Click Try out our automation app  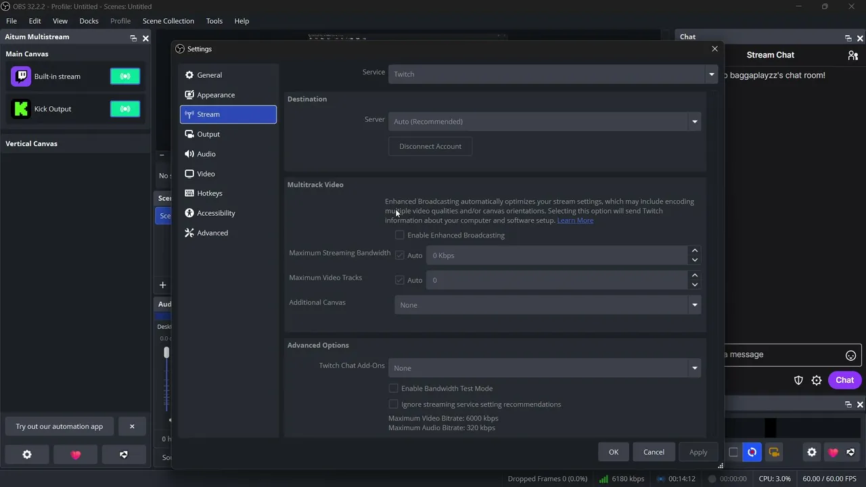tap(60, 426)
